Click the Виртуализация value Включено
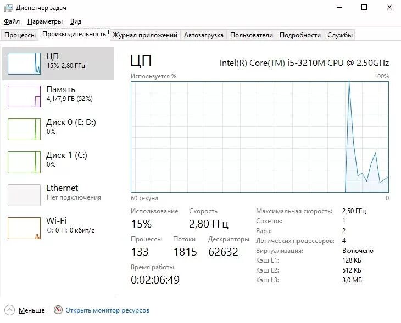Image resolution: width=401 pixels, height=323 pixels. pyautogui.click(x=358, y=251)
